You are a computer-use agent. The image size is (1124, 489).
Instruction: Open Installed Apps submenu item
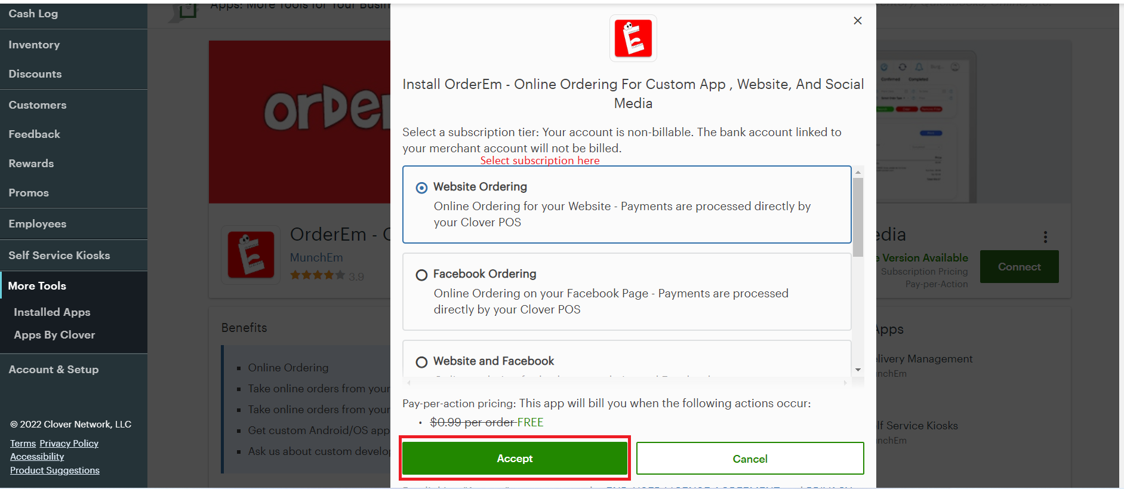[52, 312]
